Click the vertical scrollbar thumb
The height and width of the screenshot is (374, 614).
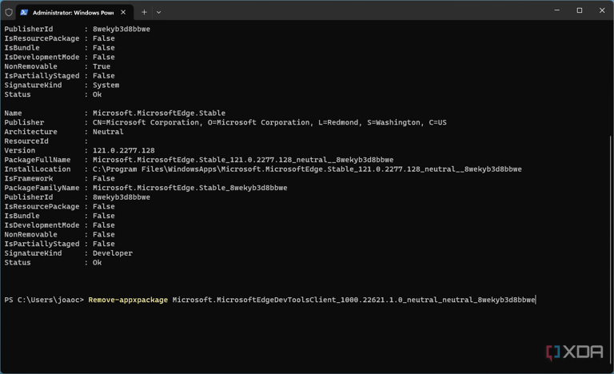pos(612,253)
